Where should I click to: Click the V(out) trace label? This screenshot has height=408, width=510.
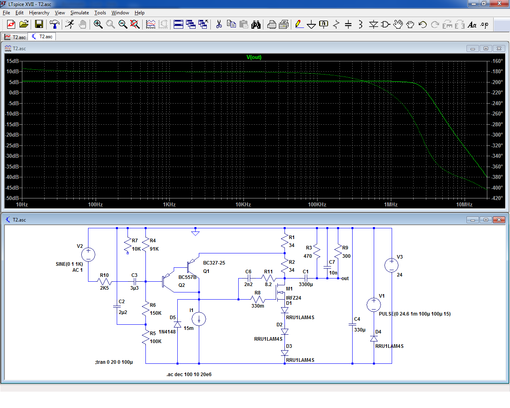(254, 57)
